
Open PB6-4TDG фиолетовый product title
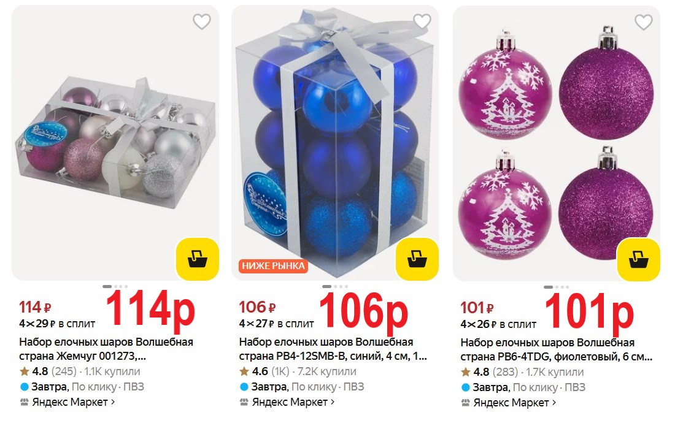[x=556, y=349]
